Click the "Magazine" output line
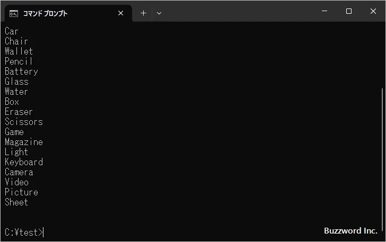This screenshot has width=386, height=242. pos(24,142)
